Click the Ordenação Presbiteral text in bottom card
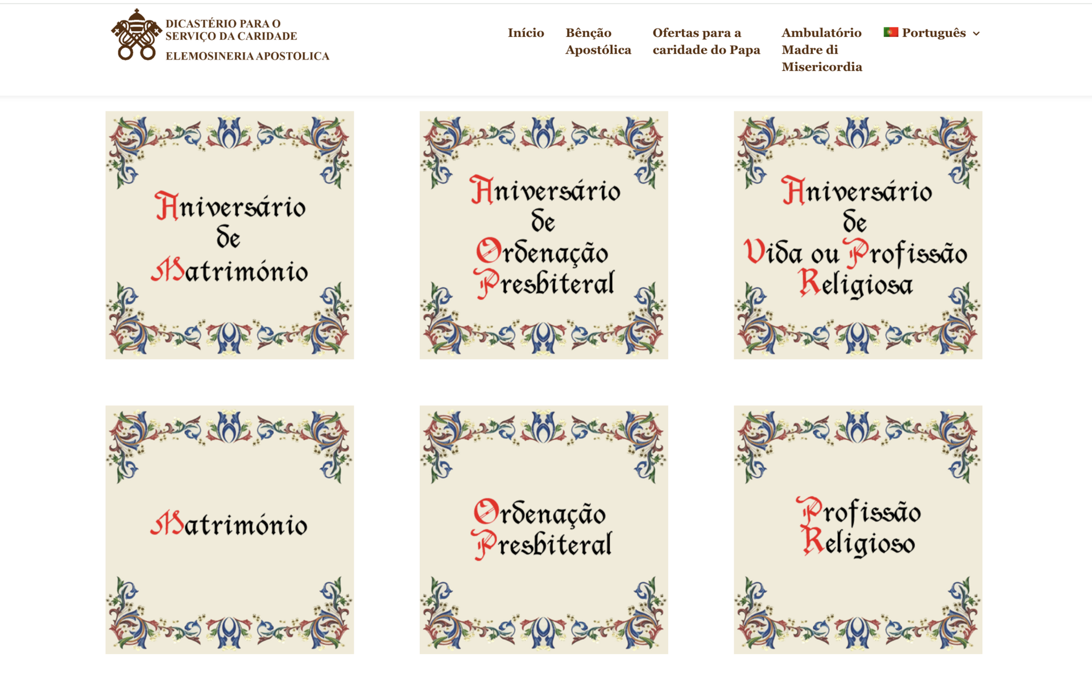Screen dimensions: 1092x678 click(542, 529)
